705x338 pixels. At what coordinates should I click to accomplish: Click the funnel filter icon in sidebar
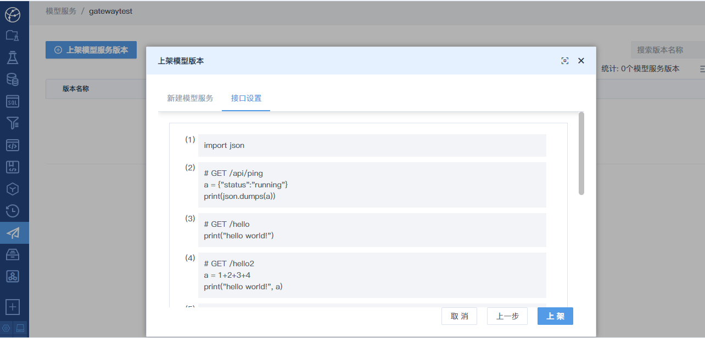[12, 123]
